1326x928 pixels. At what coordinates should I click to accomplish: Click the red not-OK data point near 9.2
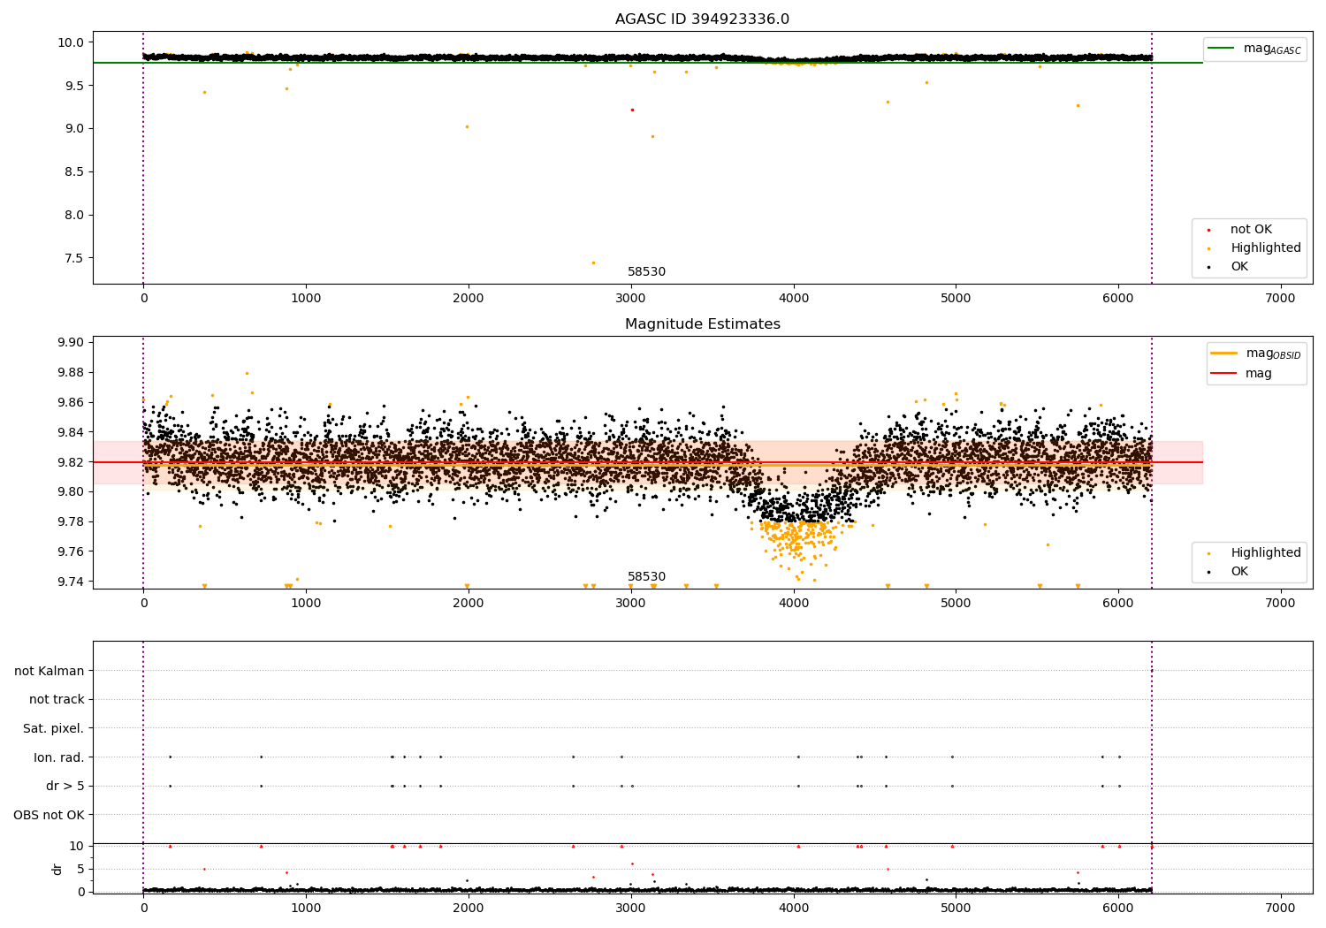pyautogui.click(x=632, y=110)
